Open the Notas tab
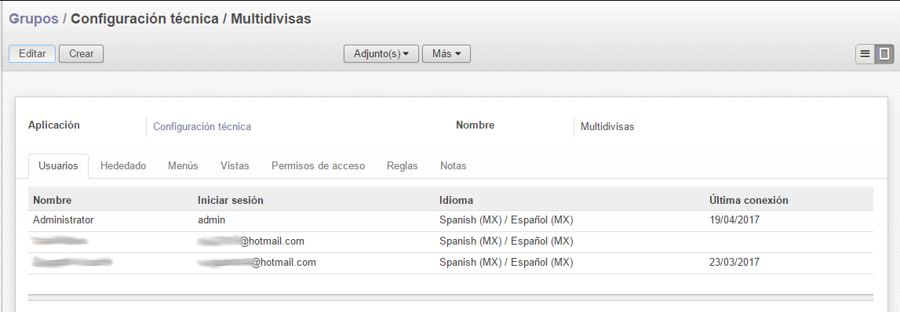This screenshot has width=900, height=312. (x=454, y=165)
